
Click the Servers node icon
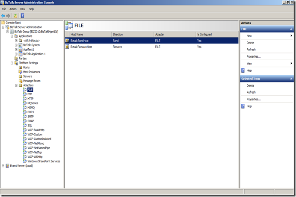pyautogui.click(x=21, y=76)
